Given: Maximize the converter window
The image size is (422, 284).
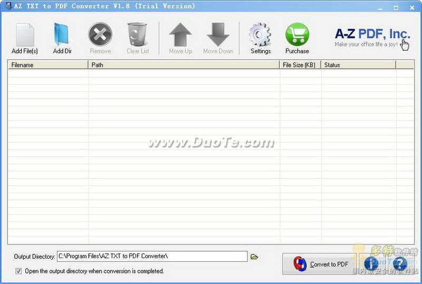Looking at the screenshot, I should [396, 7].
